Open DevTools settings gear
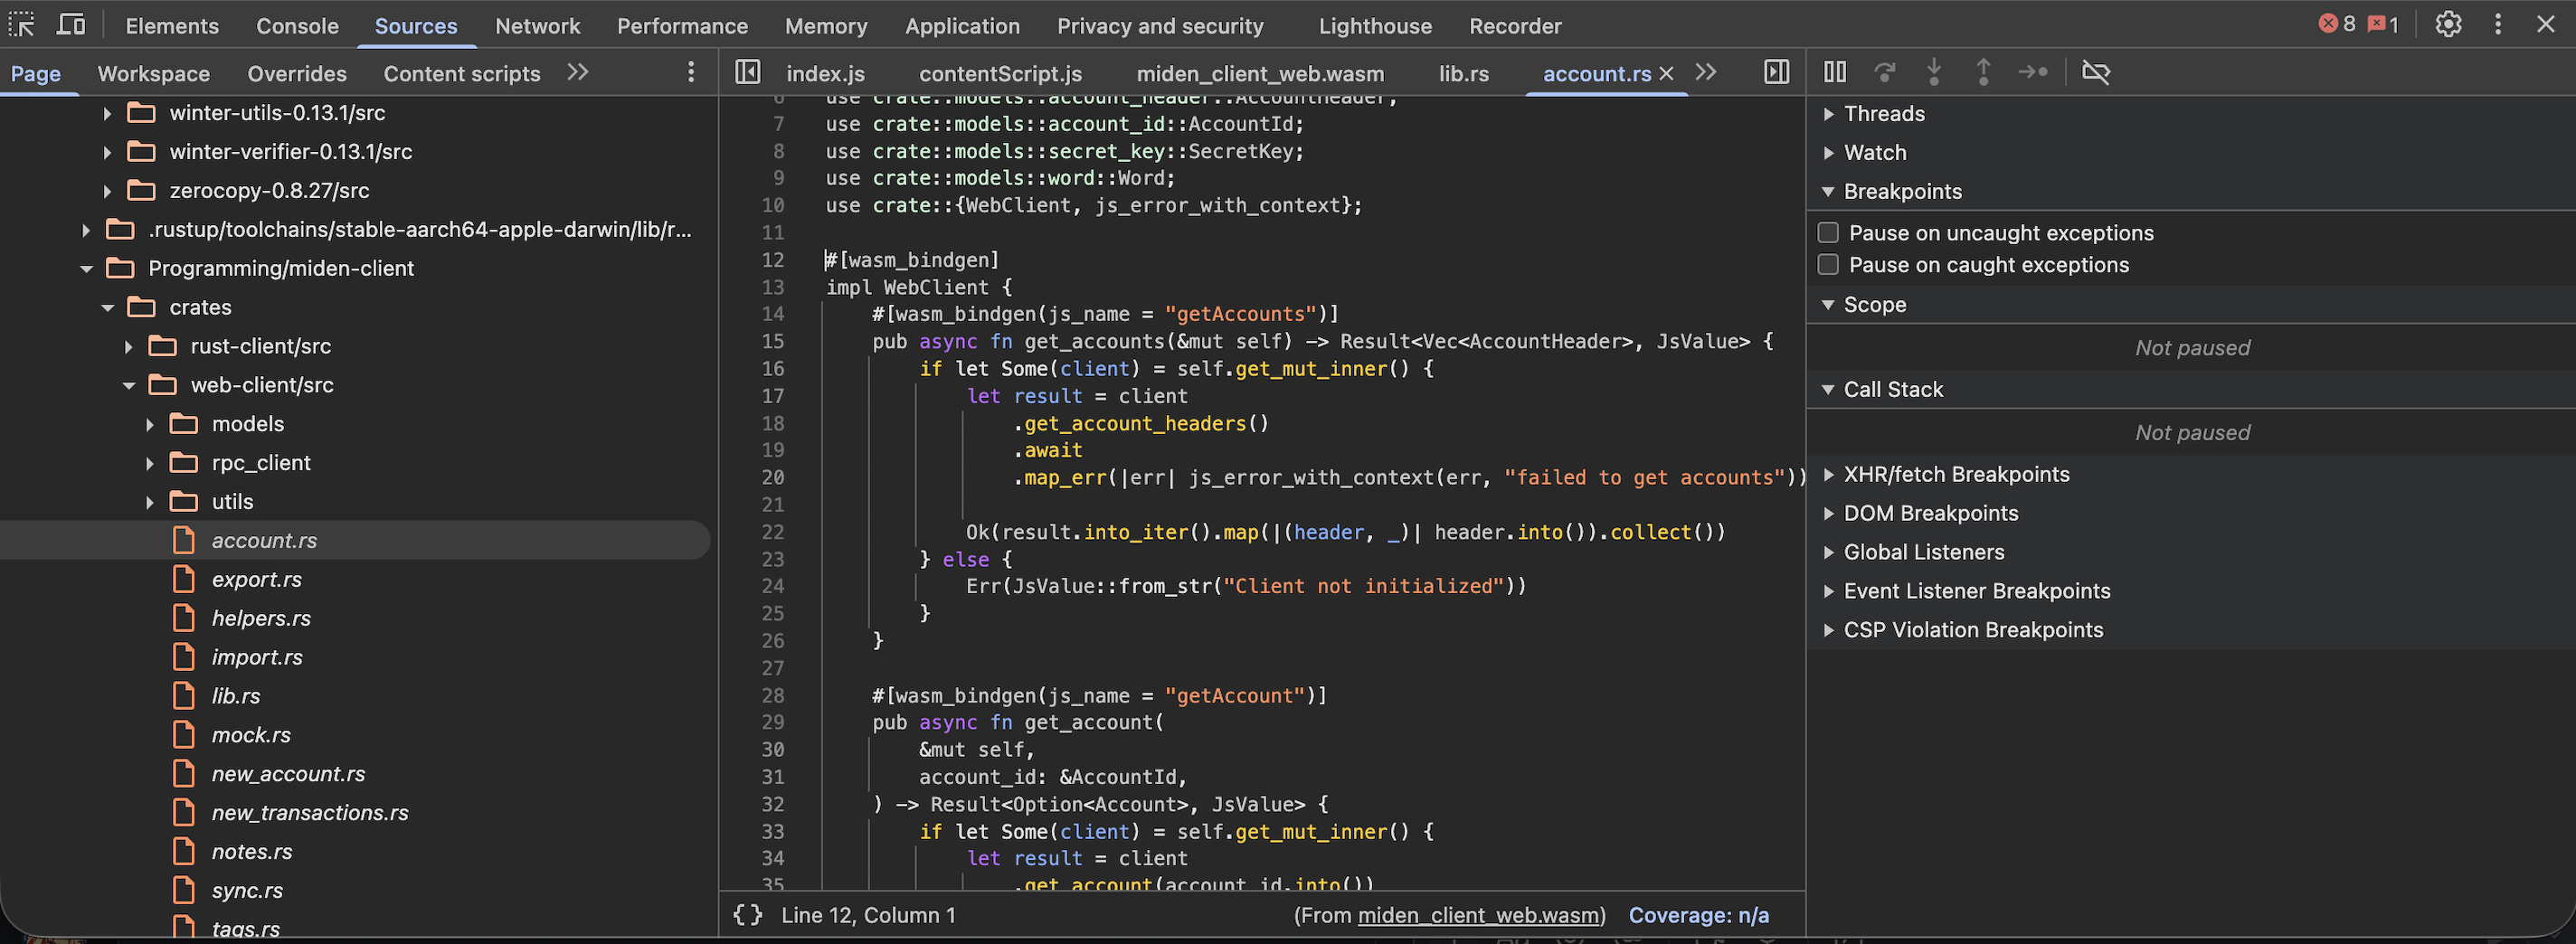 point(2448,24)
